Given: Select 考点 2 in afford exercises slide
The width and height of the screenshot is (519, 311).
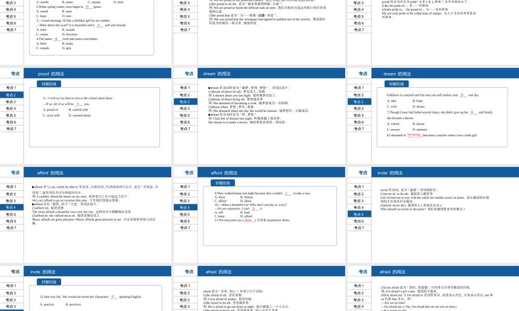Looking at the screenshot, I should [185, 194].
